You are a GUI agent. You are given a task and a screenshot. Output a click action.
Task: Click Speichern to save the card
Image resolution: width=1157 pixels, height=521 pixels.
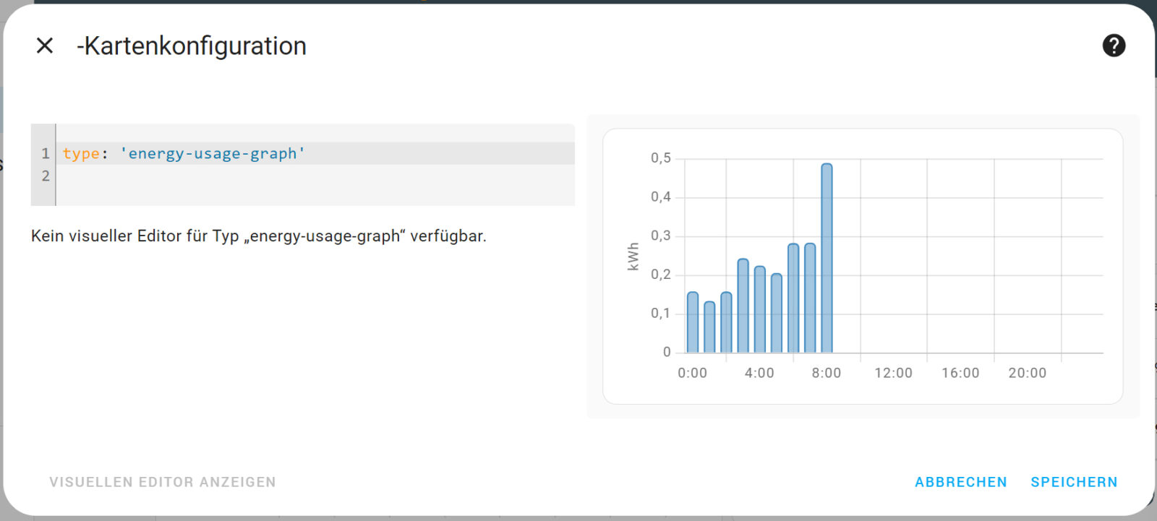tap(1074, 482)
